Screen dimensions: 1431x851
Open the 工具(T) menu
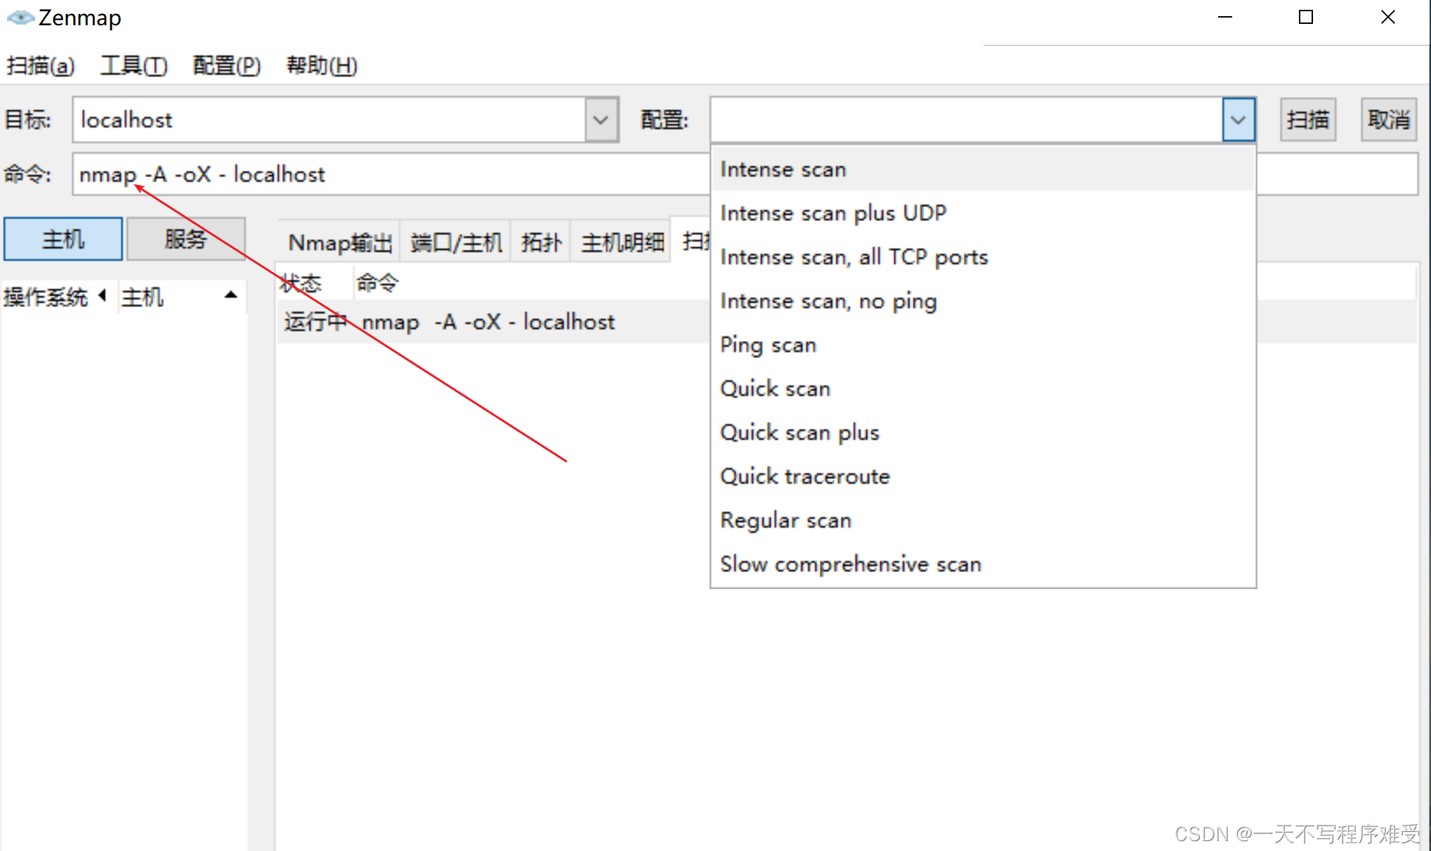tap(133, 66)
